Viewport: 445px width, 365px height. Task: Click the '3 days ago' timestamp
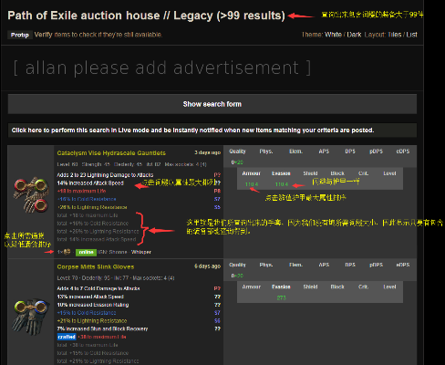point(207,152)
